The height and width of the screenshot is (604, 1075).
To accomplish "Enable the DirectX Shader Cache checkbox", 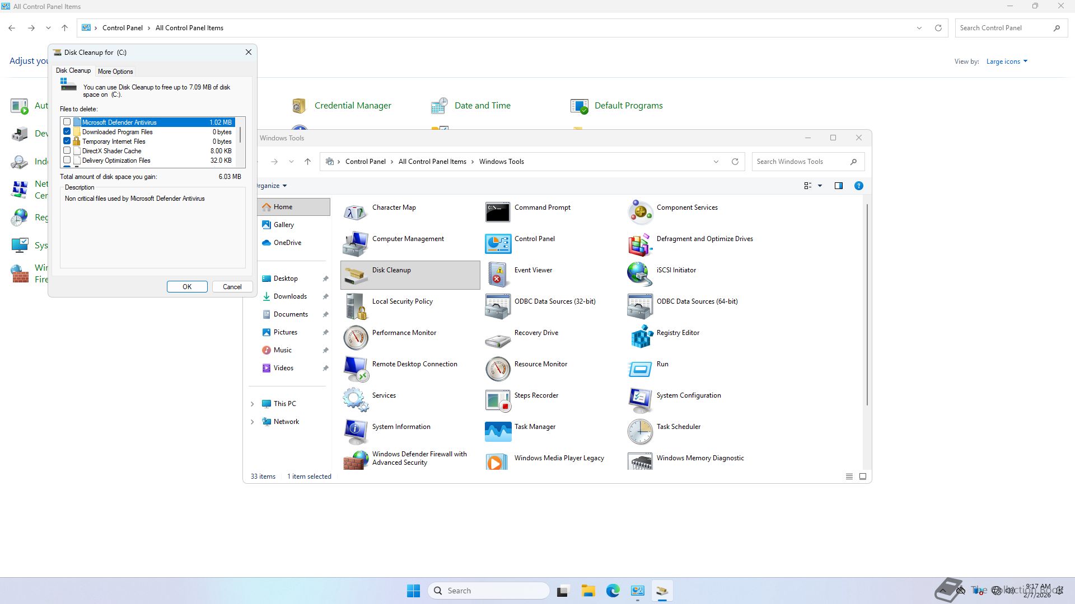I will [67, 151].
